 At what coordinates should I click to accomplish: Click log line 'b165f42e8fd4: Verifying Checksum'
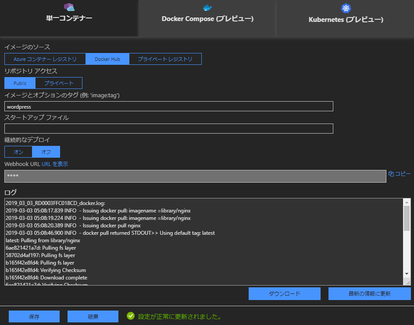[x=46, y=270]
